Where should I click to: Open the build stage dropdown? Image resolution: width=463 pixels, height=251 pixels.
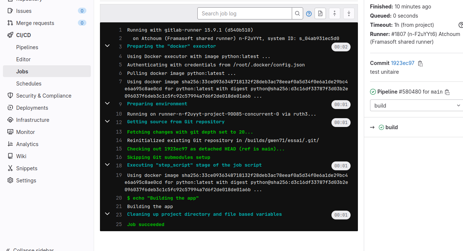[416, 106]
